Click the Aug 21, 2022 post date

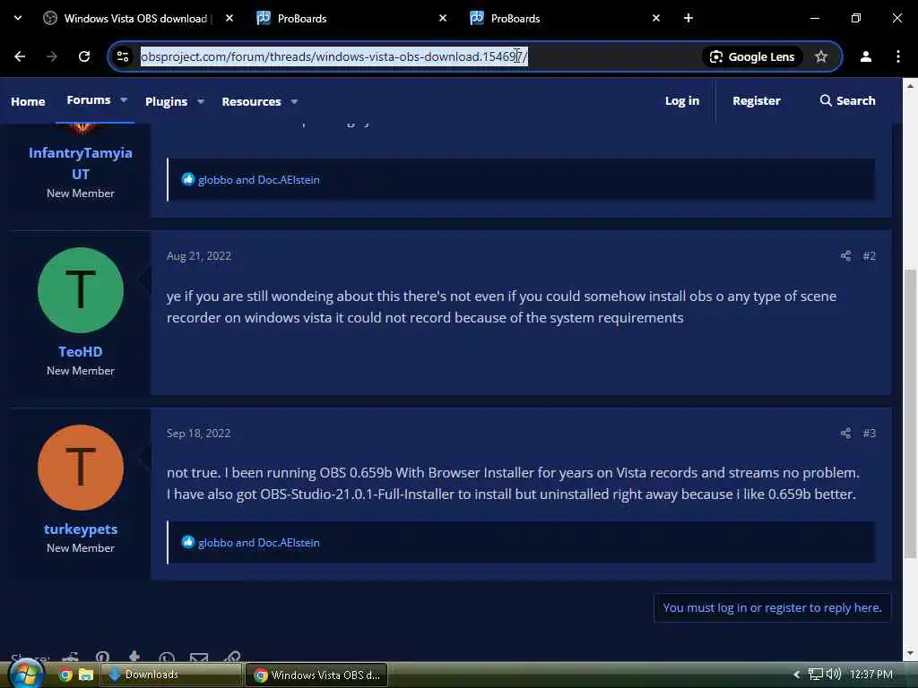198,255
